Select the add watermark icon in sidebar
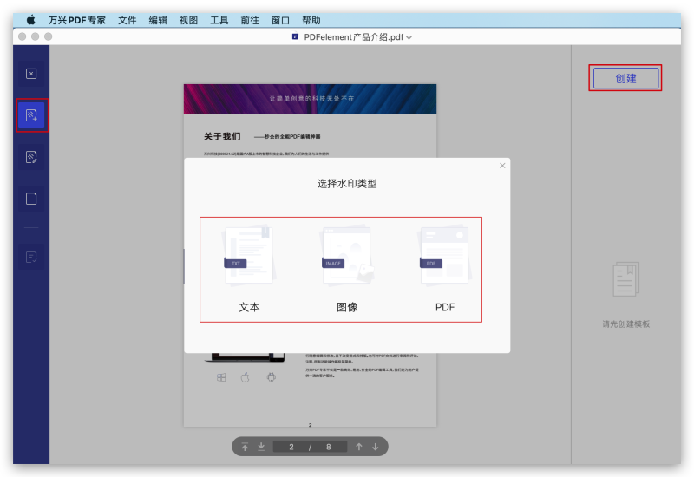The width and height of the screenshot is (694, 477). 31,115
